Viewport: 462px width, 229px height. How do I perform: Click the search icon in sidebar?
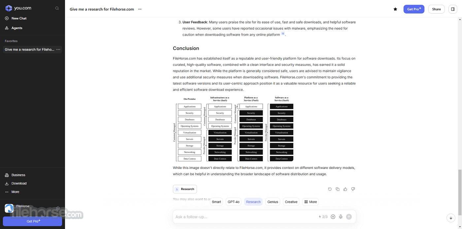pos(57,8)
